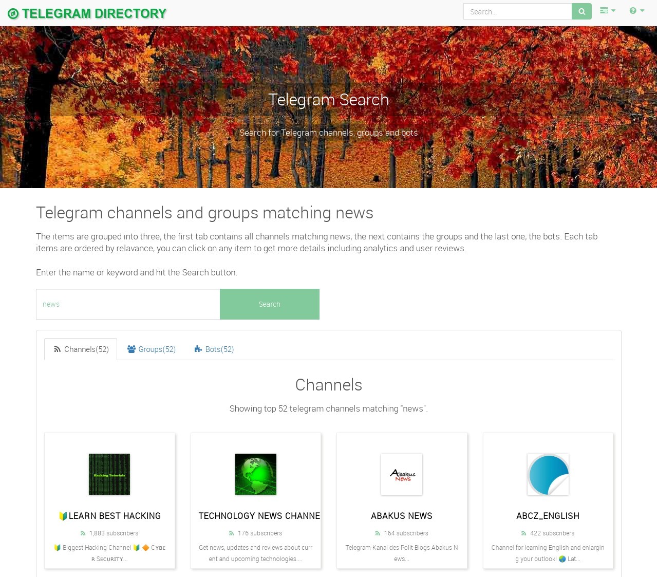Click the magnifier search button in navbar

[x=581, y=11]
